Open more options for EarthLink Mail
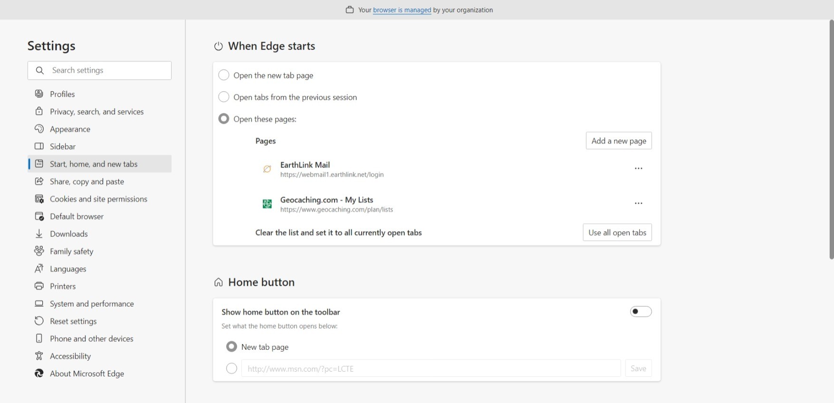This screenshot has width=834, height=403. click(x=639, y=169)
